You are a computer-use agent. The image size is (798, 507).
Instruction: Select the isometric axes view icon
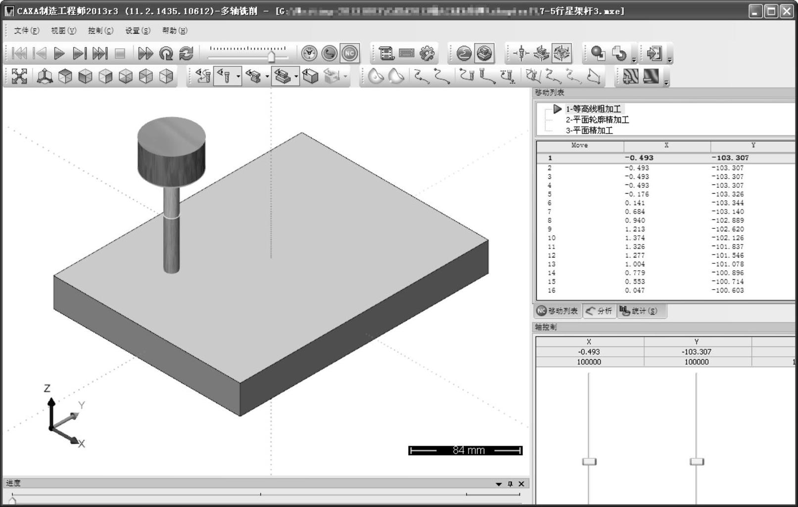coord(45,76)
